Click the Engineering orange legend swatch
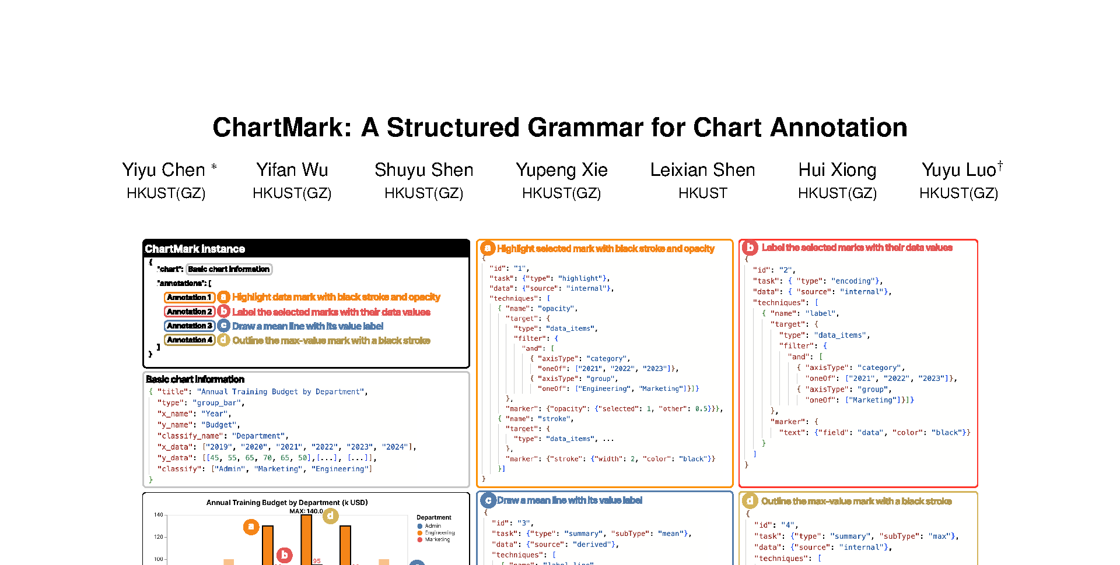Screen dimensions: 1120x565 point(420,533)
